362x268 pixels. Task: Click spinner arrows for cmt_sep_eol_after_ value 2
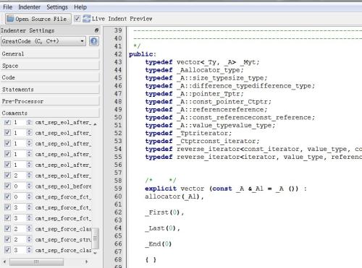click(x=29, y=176)
